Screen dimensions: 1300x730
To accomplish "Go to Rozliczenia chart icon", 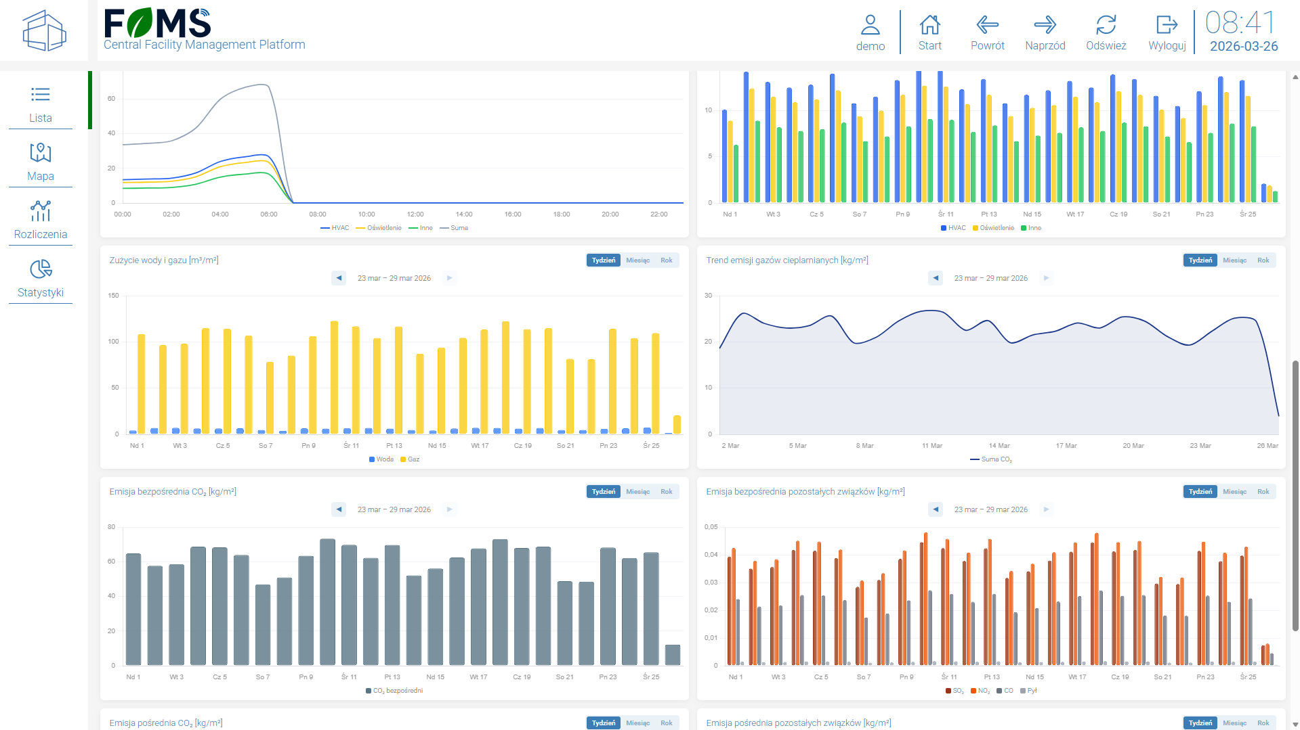I will click(41, 211).
